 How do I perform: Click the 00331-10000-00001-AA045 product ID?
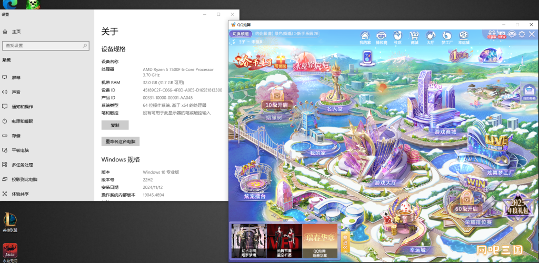click(x=168, y=98)
